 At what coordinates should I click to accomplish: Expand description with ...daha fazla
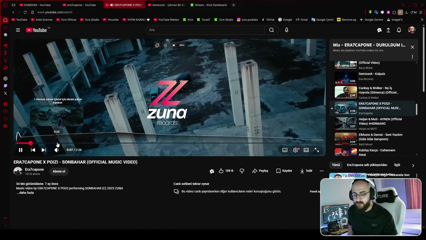(25, 193)
